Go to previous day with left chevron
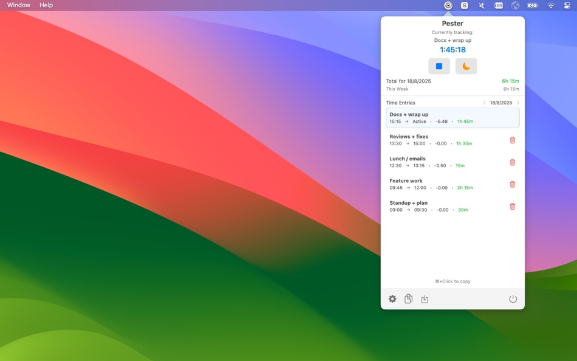The image size is (577, 361). (484, 103)
